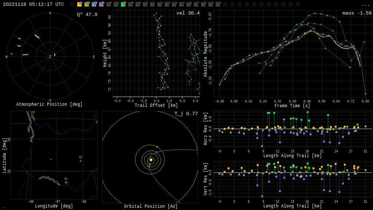
Task: Toggle the green station 02 indicator
Action: pos(87,4)
